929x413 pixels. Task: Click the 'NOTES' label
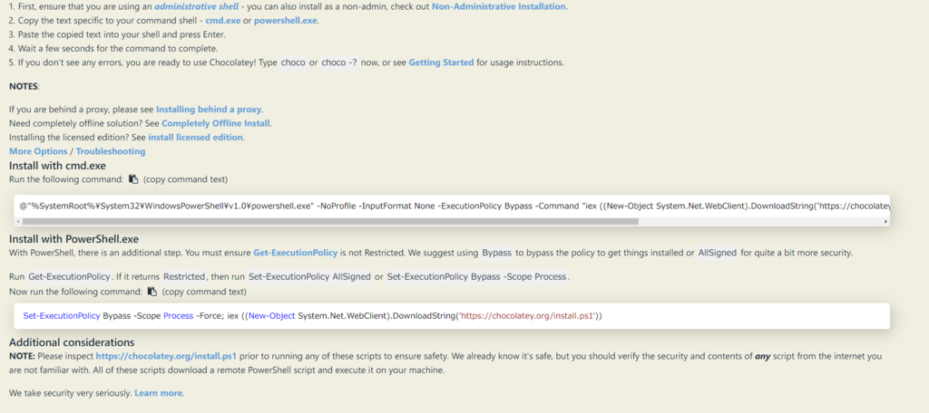click(24, 86)
